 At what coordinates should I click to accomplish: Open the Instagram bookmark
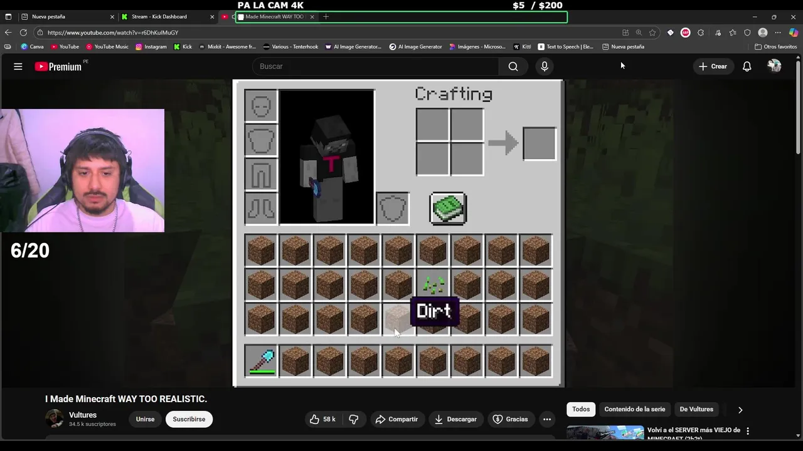[151, 46]
